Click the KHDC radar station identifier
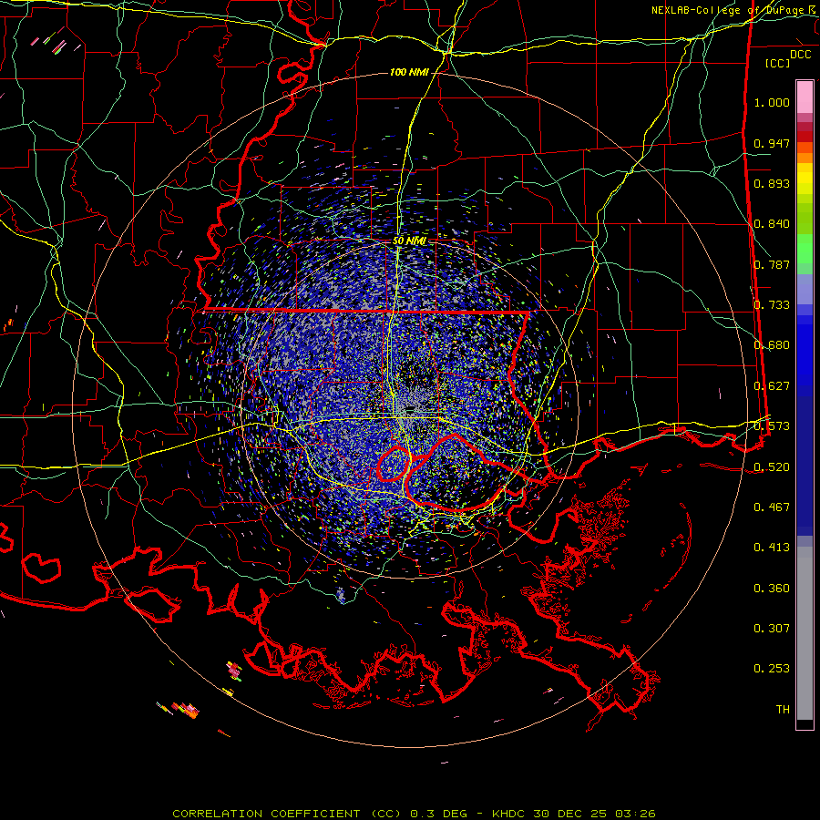820x820 pixels. [510, 814]
